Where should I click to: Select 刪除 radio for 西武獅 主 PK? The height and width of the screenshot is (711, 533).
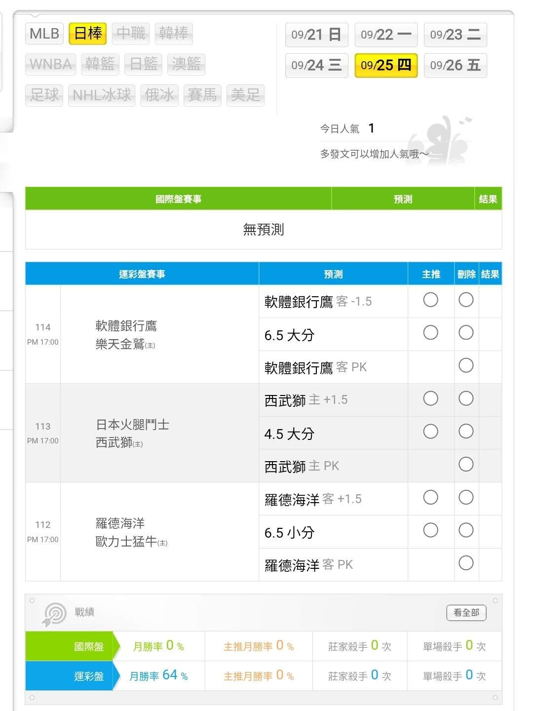(466, 464)
